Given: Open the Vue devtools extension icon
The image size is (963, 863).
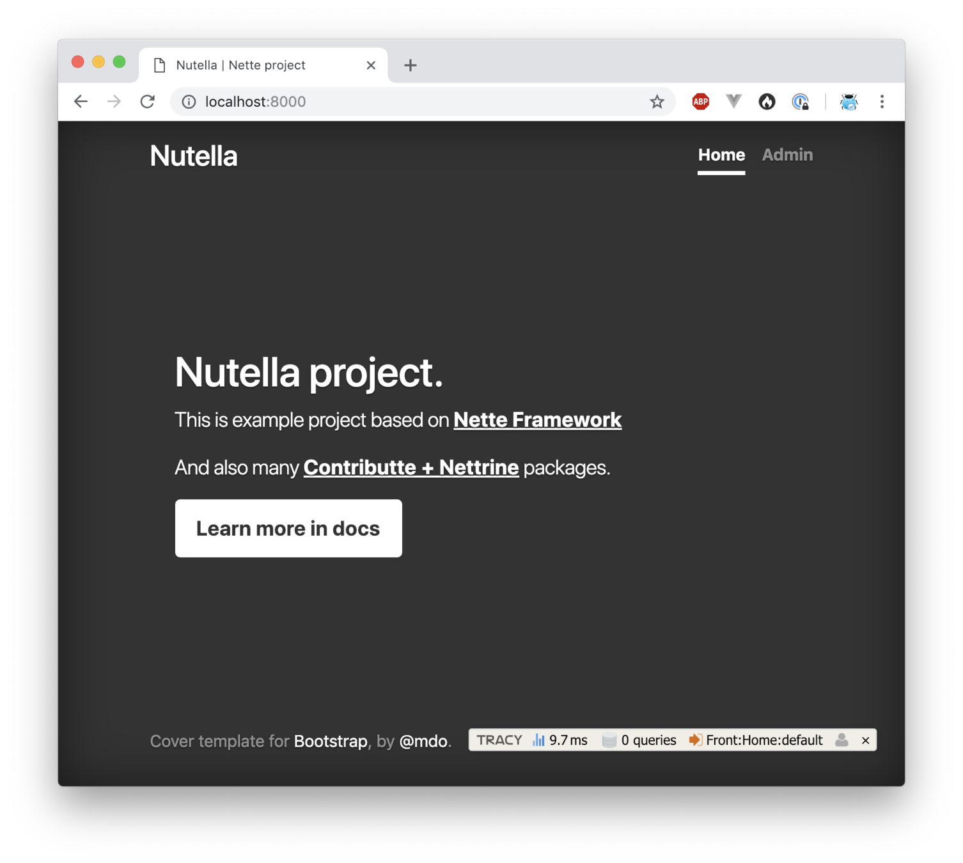Looking at the screenshot, I should click(x=734, y=101).
